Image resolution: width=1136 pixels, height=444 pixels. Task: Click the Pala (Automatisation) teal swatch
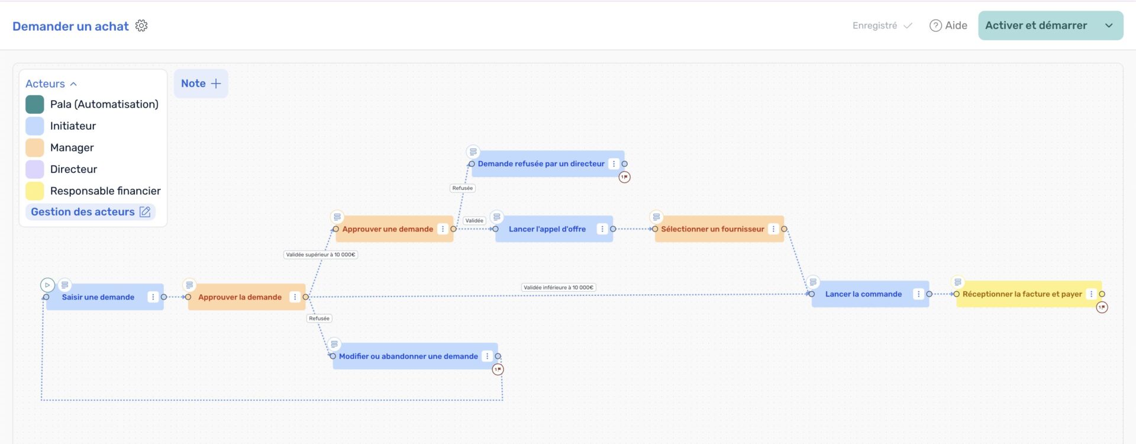[35, 104]
